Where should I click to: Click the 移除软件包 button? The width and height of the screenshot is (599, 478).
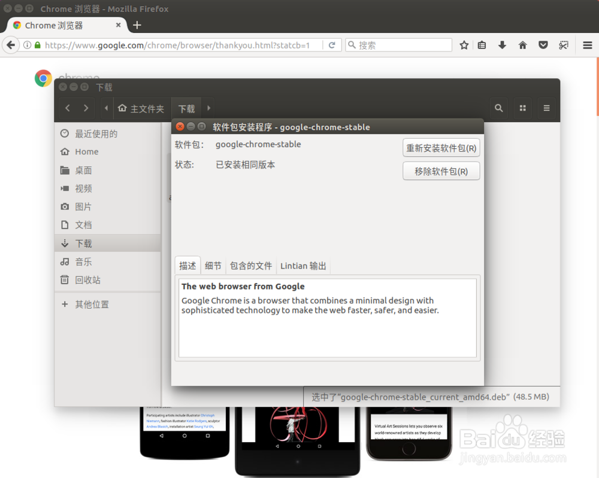[441, 171]
